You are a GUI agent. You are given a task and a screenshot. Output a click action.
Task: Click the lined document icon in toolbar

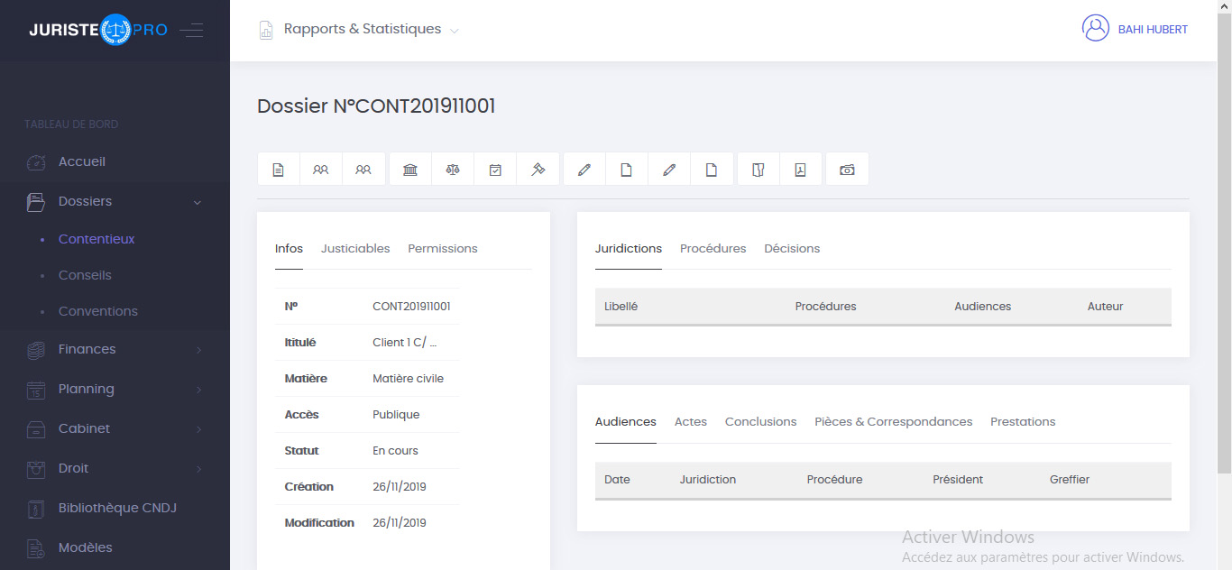[x=279, y=170]
